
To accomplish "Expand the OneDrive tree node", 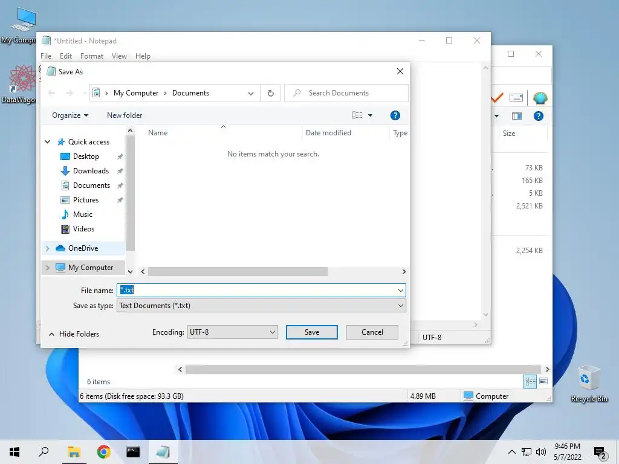I will (x=47, y=248).
